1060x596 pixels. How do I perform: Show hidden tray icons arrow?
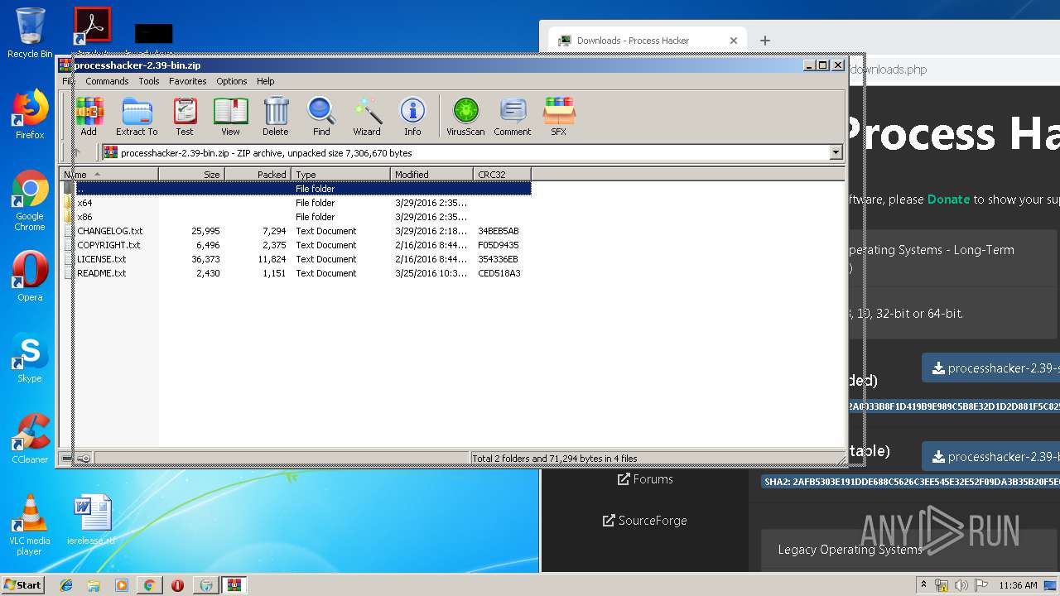click(923, 584)
